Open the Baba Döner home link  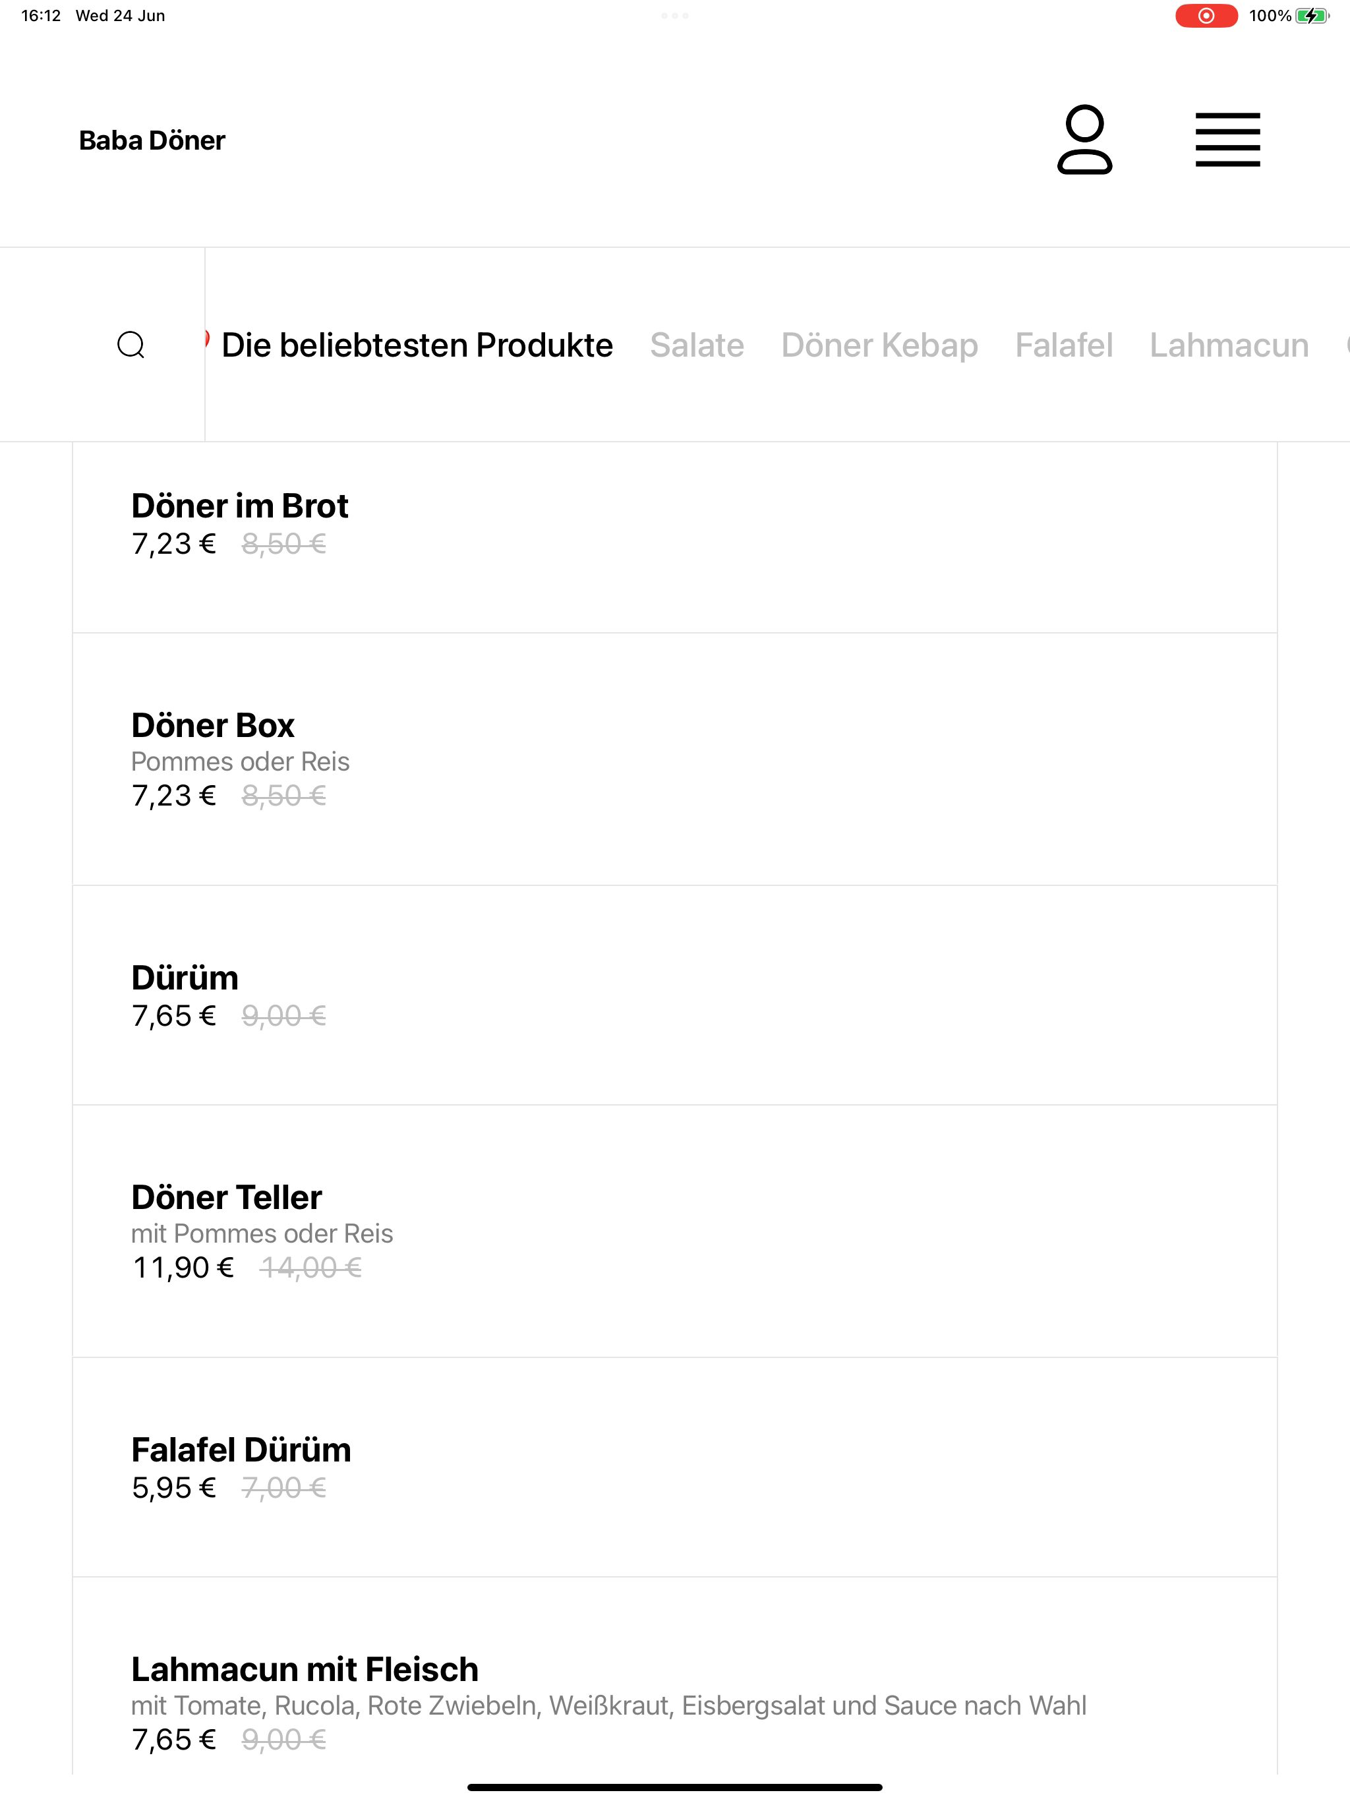(152, 140)
